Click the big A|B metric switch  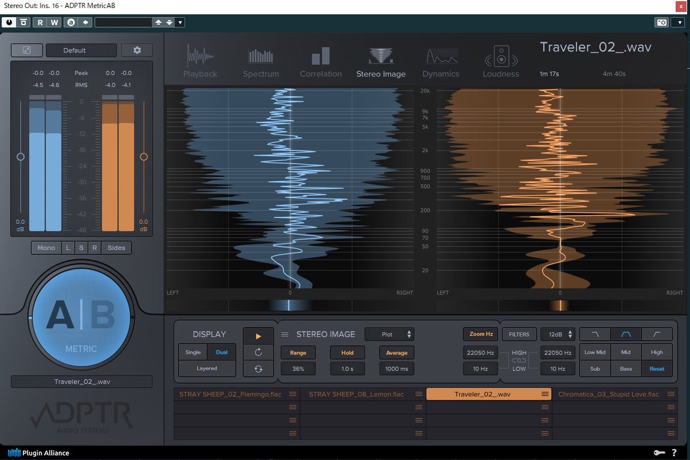point(80,318)
